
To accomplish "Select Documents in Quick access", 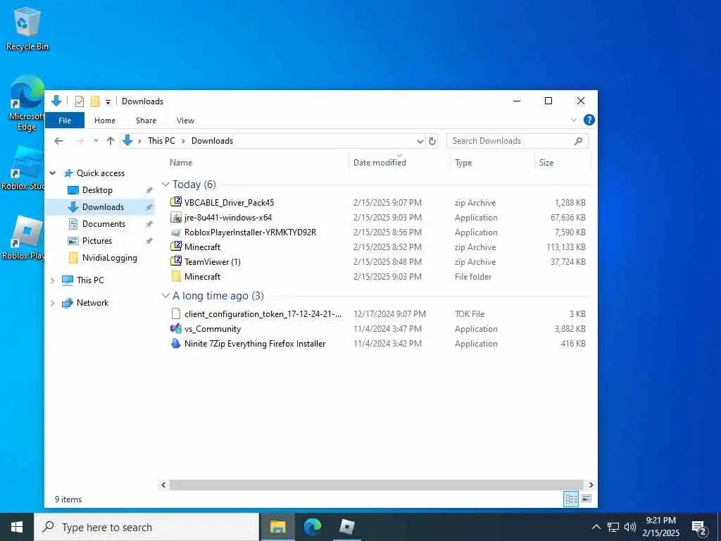I will pos(104,224).
